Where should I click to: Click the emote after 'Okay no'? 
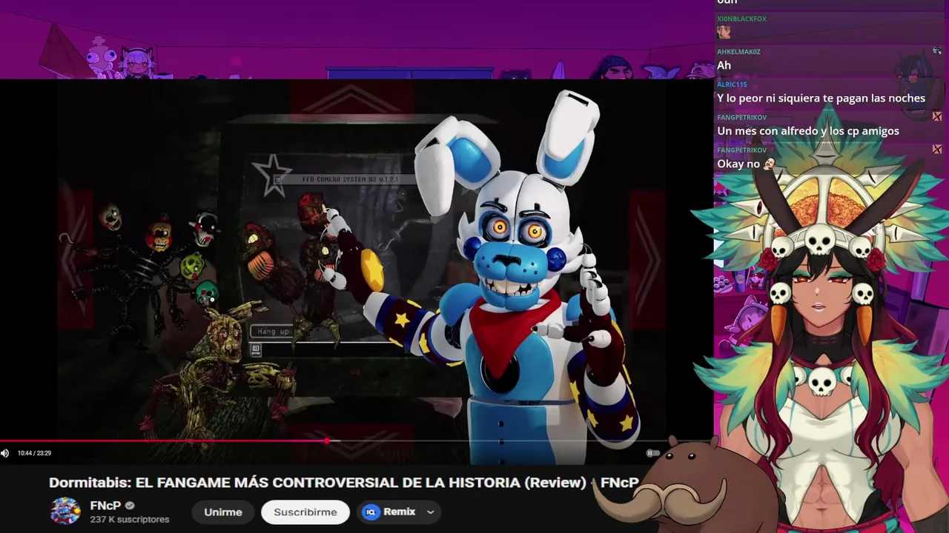769,164
